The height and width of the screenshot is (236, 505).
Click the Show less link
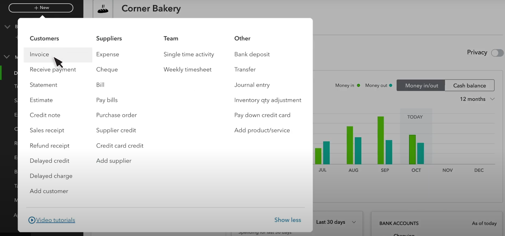(x=287, y=220)
